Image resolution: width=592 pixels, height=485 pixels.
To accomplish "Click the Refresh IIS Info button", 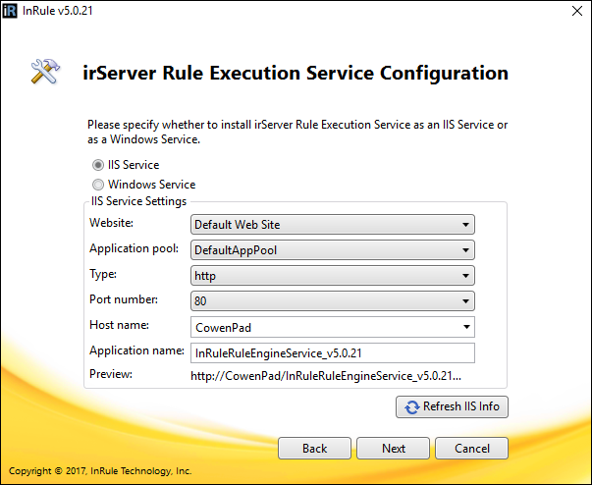I will pos(452,406).
